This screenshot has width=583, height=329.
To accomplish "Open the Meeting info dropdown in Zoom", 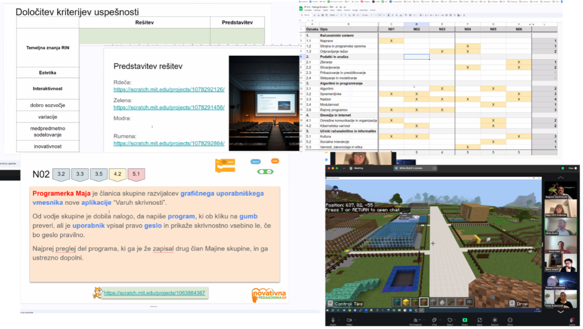I will point(344,168).
